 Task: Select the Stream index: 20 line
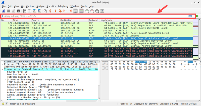coord(19,77)
